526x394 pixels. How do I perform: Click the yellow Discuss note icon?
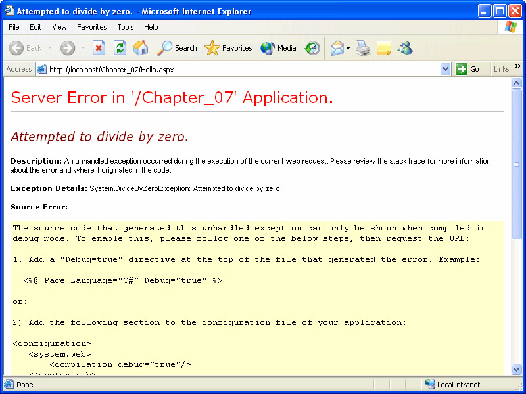point(384,48)
